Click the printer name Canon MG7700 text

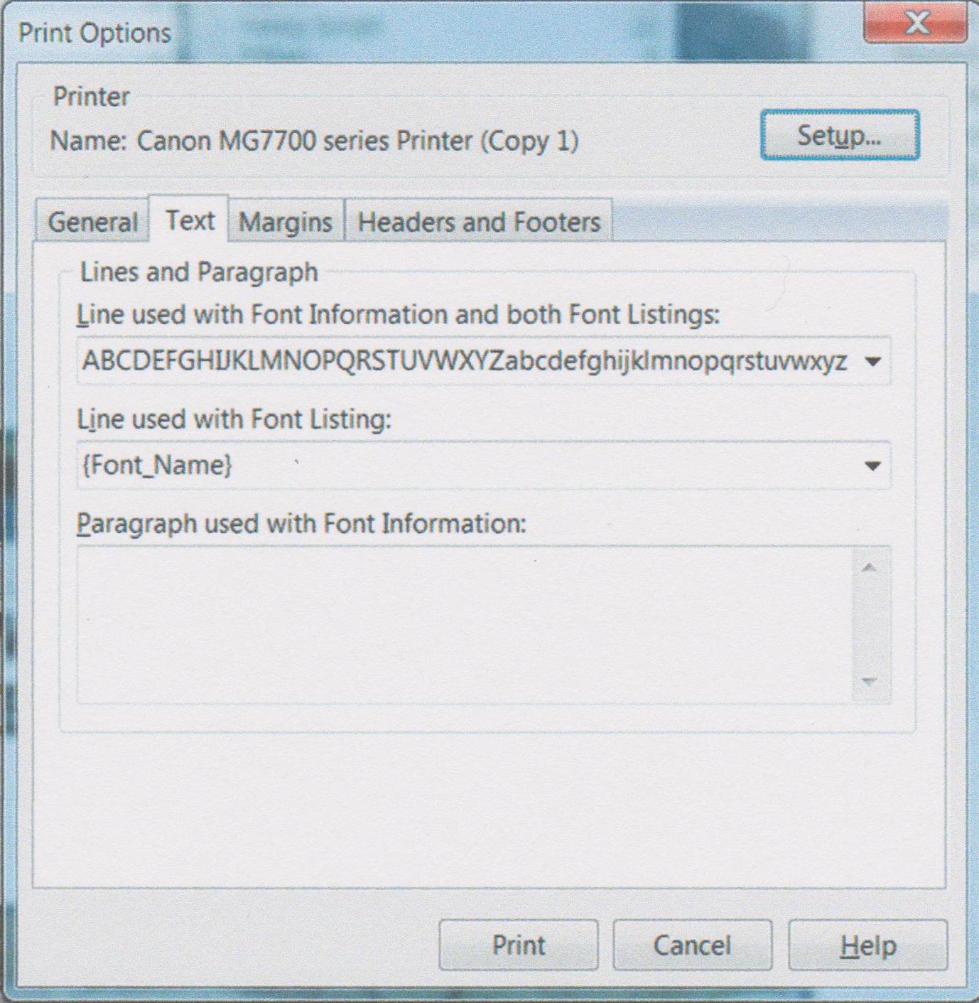tap(357, 140)
